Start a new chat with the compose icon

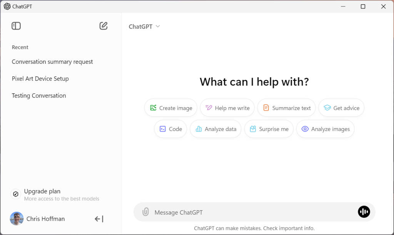[x=103, y=26]
